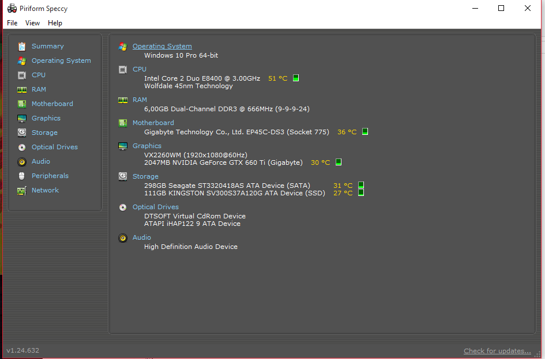Click the CPU chip icon in main panel
The width and height of the screenshot is (545, 359).
tap(123, 70)
